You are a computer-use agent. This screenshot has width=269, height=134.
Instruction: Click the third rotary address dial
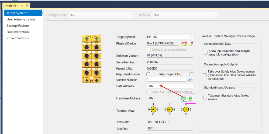tap(186, 109)
